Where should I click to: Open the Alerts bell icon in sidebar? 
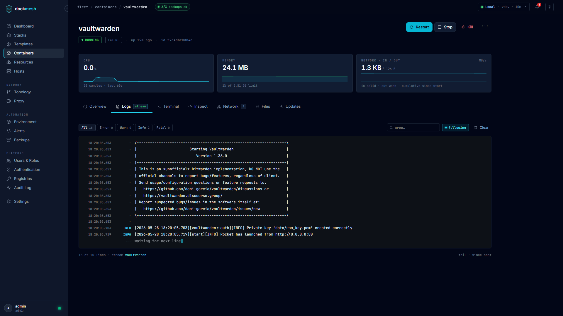coord(9,131)
